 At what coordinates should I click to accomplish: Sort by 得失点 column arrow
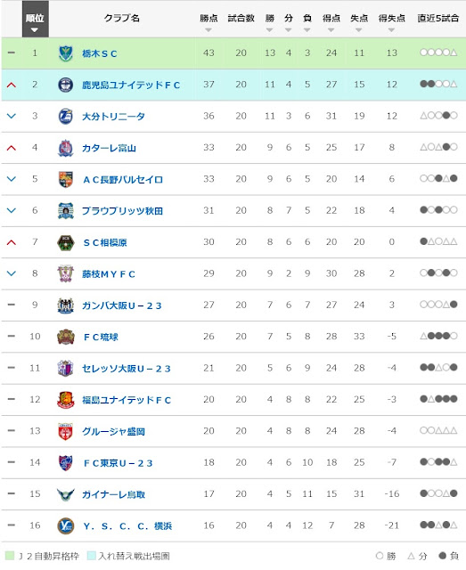pyautogui.click(x=391, y=30)
